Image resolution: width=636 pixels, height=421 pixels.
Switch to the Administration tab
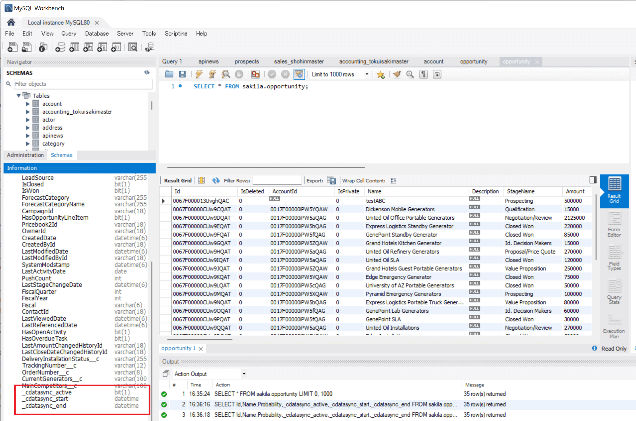coord(25,155)
